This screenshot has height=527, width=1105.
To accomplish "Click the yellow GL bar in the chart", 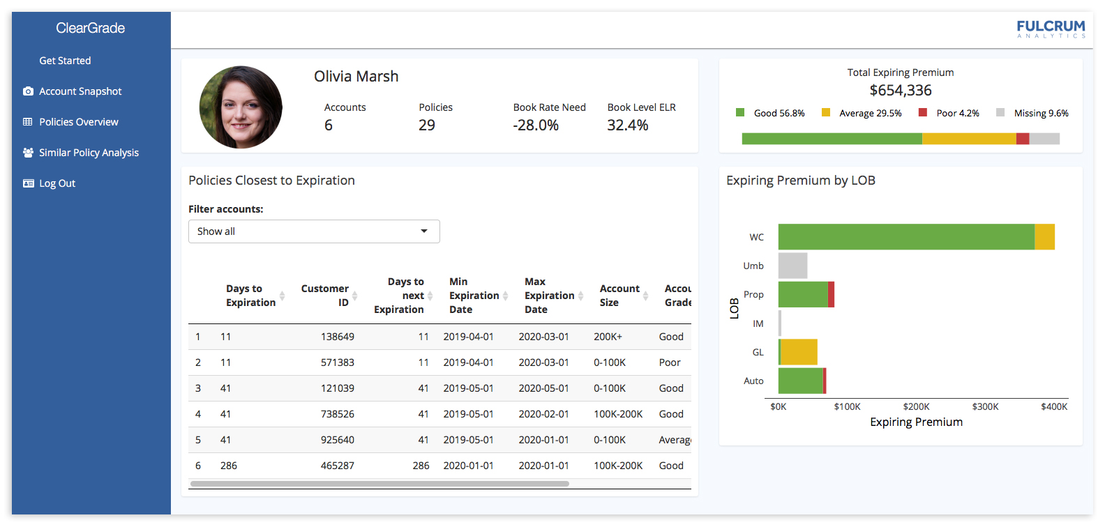I will coord(799,352).
